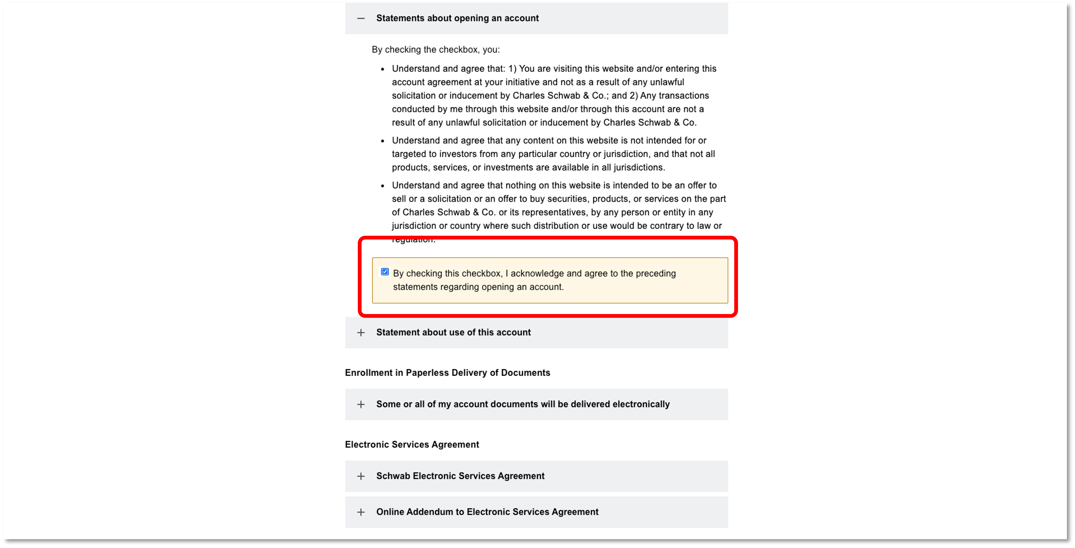Expand 'Some or all of my account documents' section
The width and height of the screenshot is (1075, 548).
[522, 404]
